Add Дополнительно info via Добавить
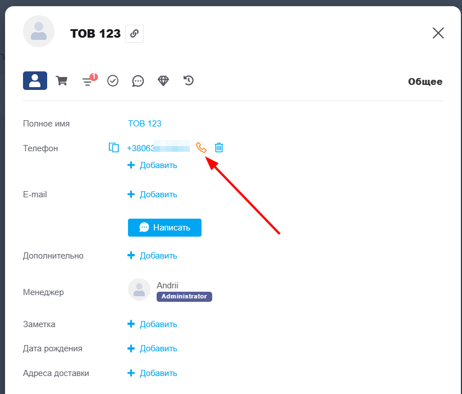The image size is (462, 394). pyautogui.click(x=153, y=256)
